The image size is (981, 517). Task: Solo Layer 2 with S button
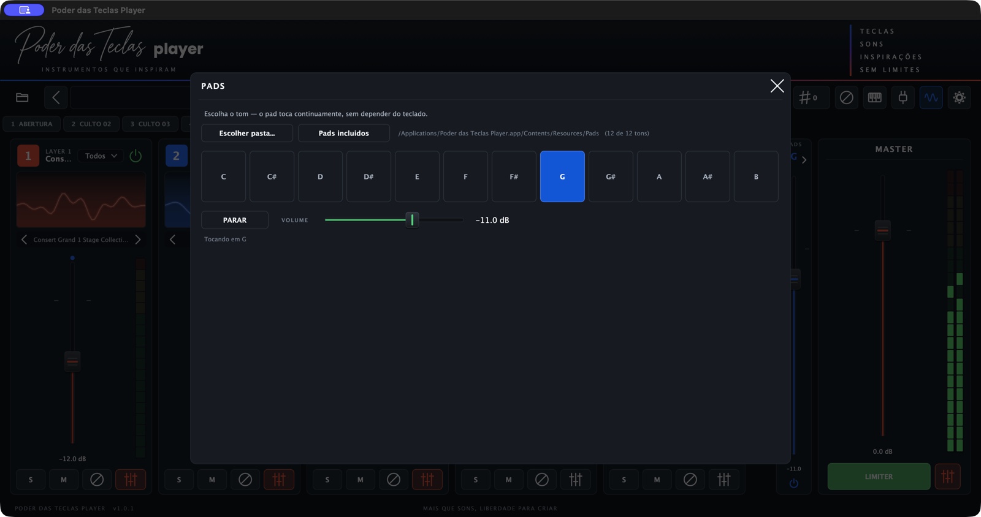pyautogui.click(x=179, y=480)
